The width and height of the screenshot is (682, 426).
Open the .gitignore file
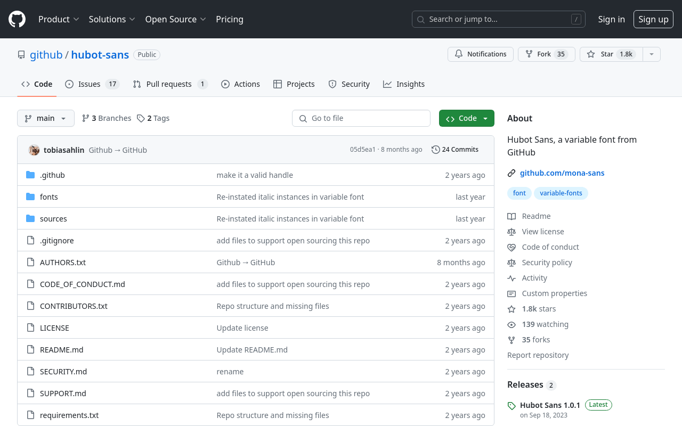(x=57, y=241)
